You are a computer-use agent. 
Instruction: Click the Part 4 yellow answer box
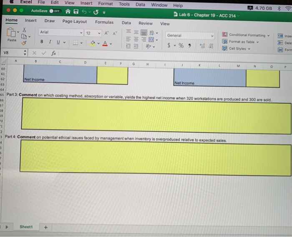click(155, 158)
